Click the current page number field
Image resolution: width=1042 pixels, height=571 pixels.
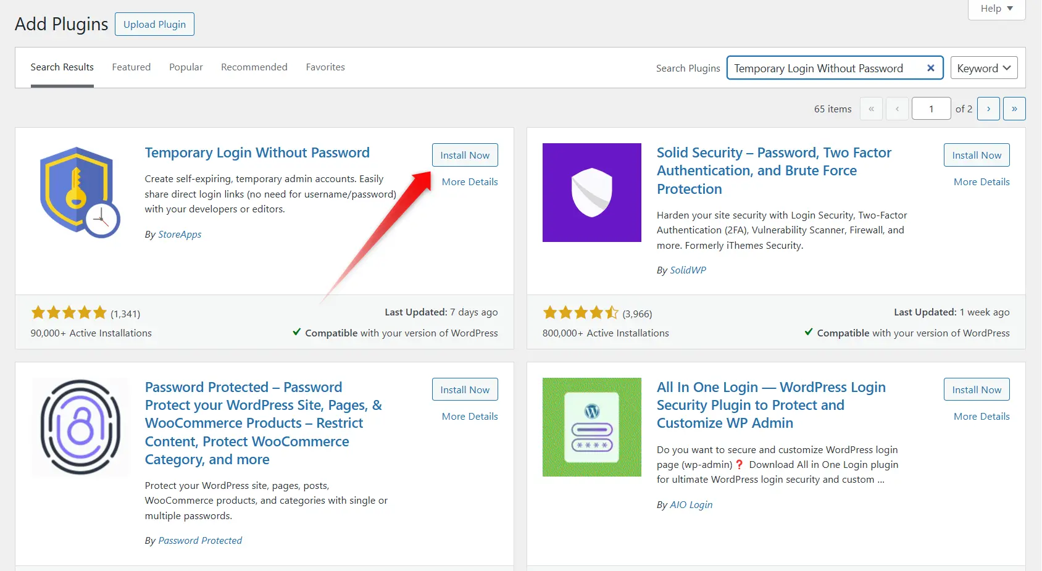[x=931, y=109]
